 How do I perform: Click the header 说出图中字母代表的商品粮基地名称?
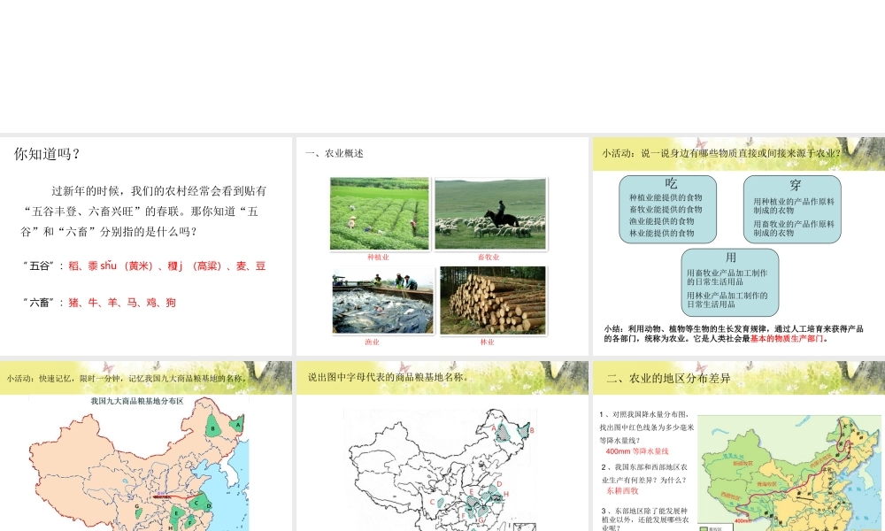[389, 377]
